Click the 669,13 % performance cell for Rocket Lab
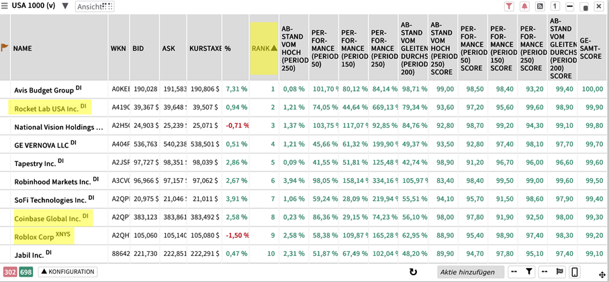 tap(384, 108)
